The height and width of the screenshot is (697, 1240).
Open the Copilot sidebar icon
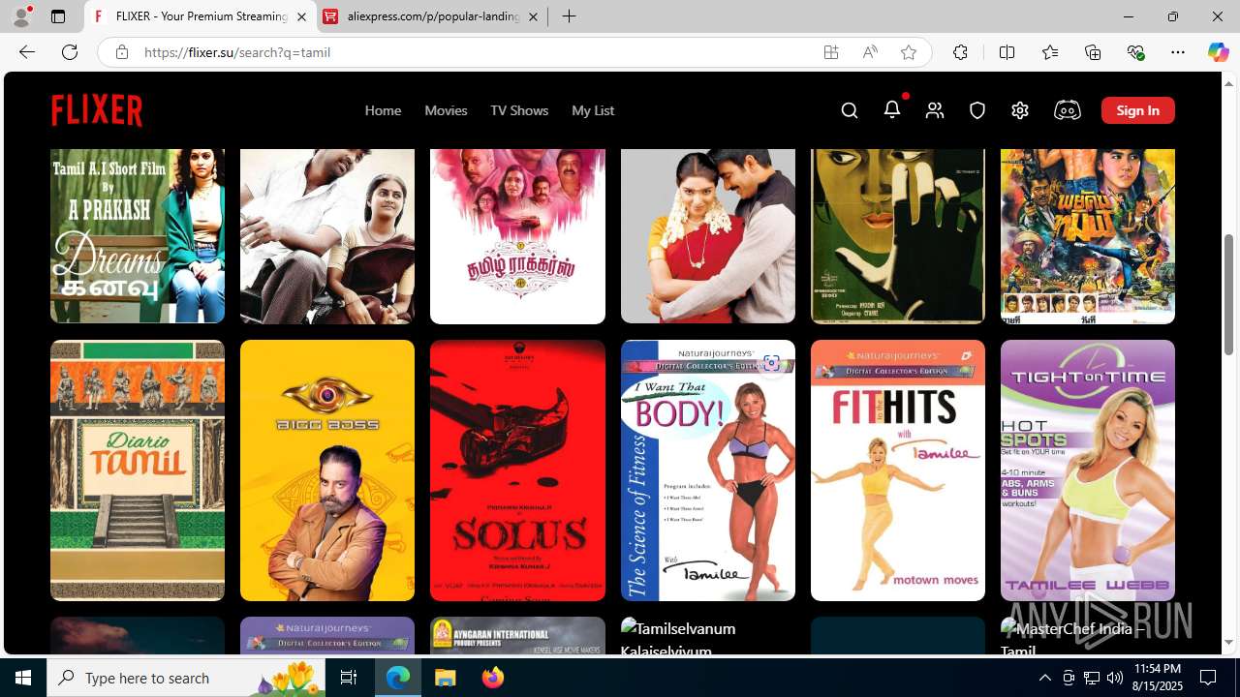coord(1218,52)
